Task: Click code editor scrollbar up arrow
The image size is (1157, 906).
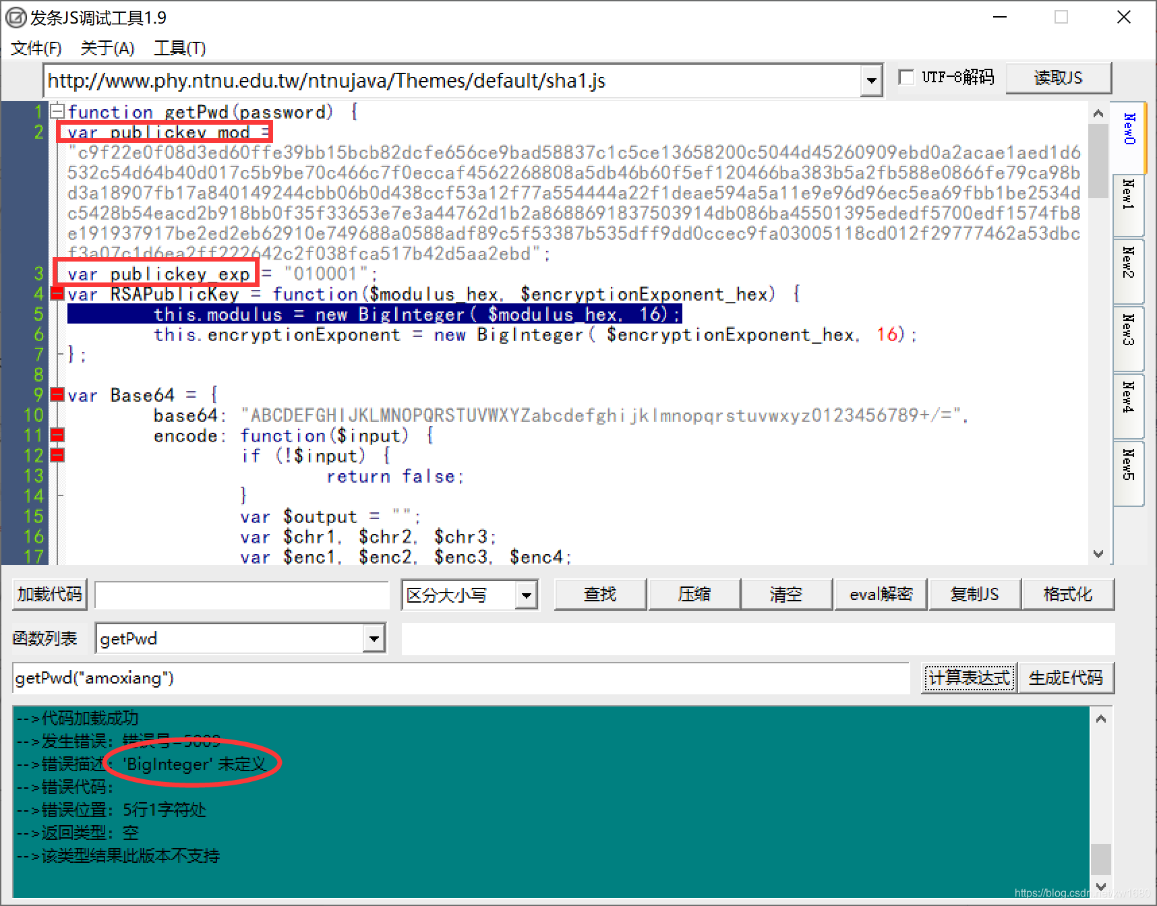Action: pos(1098,113)
